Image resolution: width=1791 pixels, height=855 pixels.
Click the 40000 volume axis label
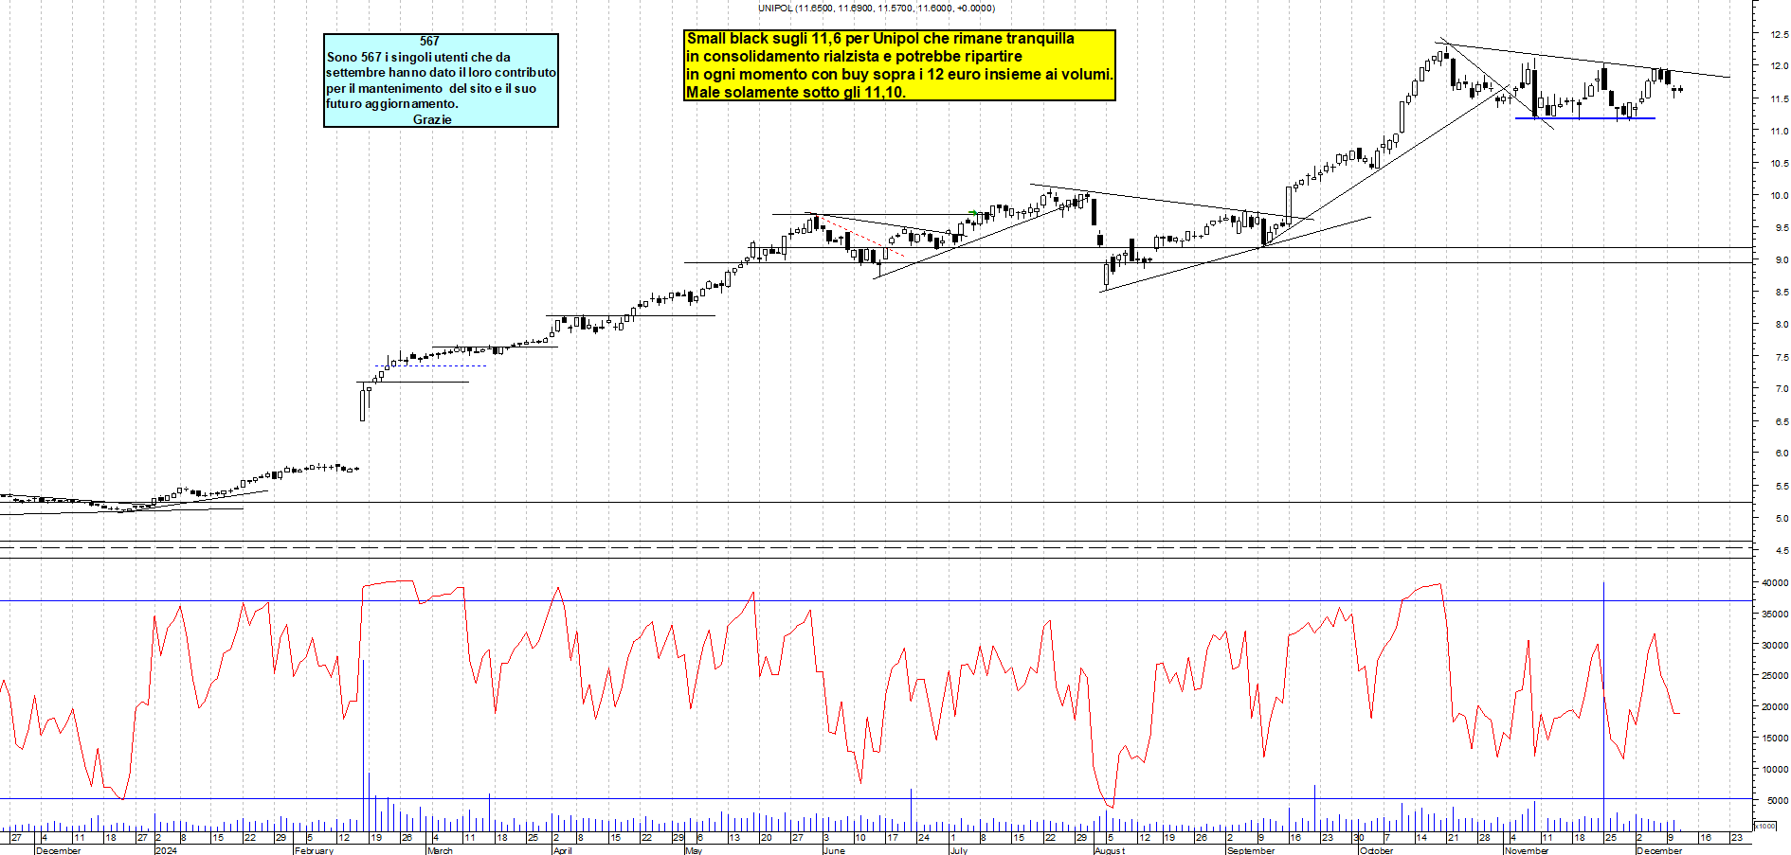point(1775,583)
